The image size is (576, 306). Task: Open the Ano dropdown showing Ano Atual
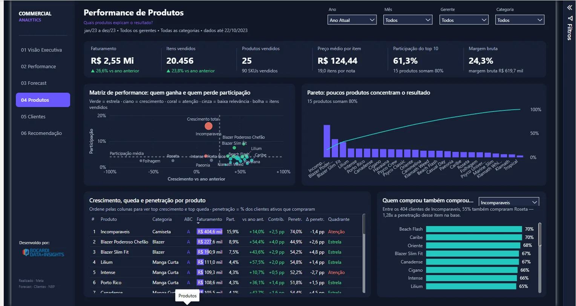[352, 20]
